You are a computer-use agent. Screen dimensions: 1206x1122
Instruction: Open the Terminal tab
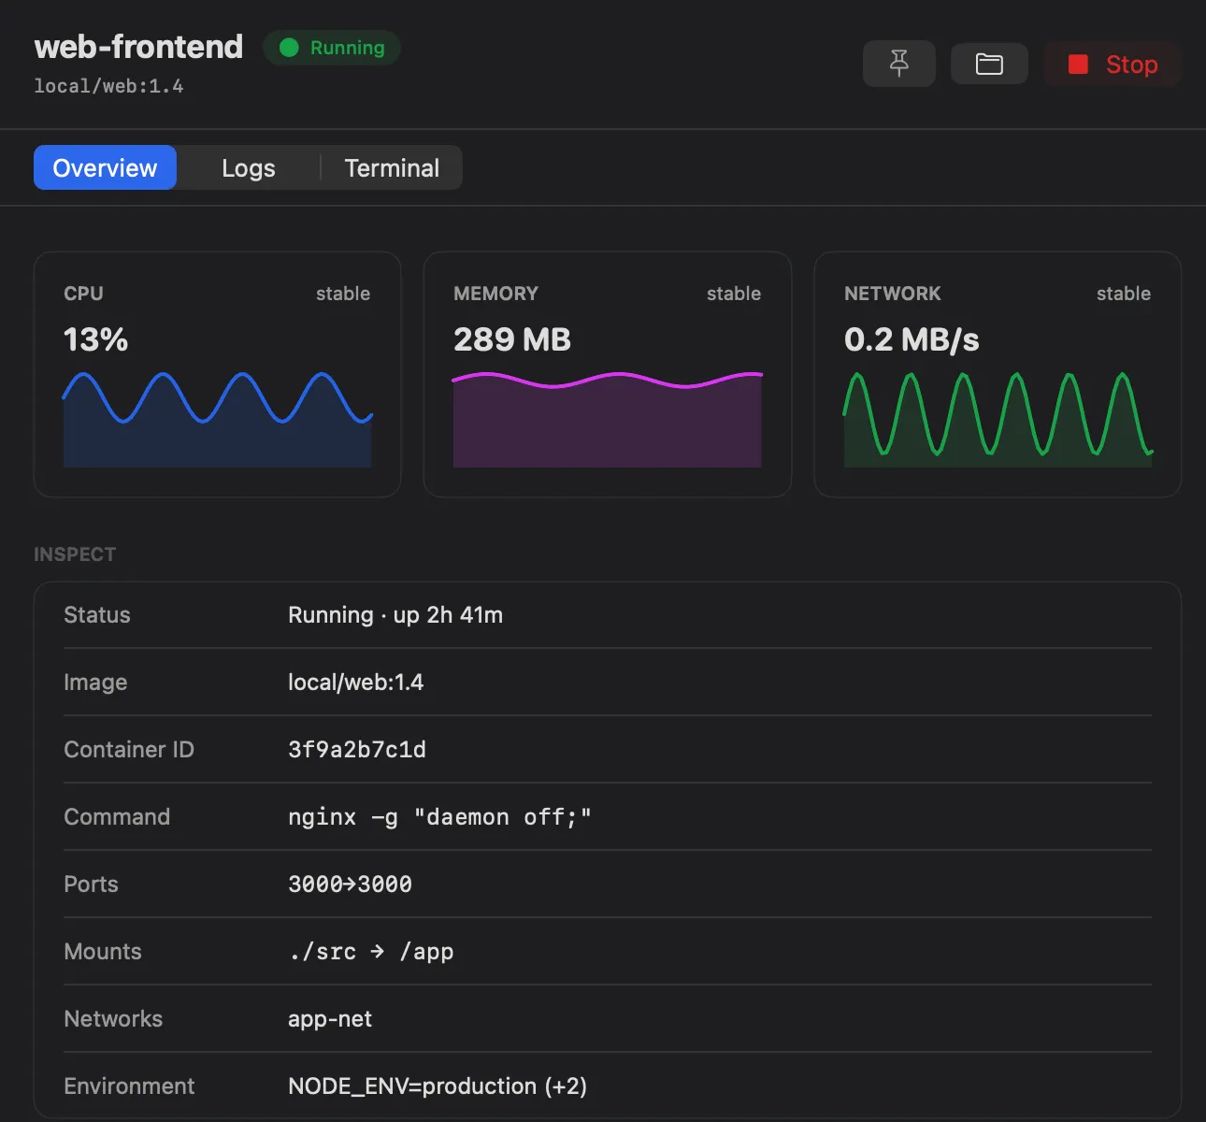(x=392, y=167)
